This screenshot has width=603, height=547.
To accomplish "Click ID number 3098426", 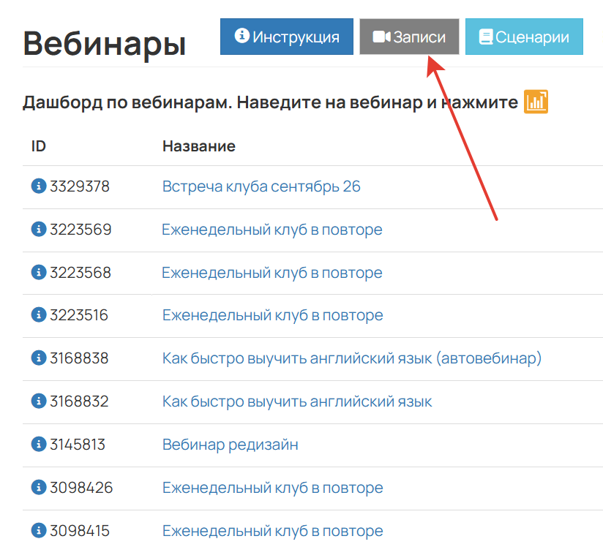I will click(x=81, y=488).
